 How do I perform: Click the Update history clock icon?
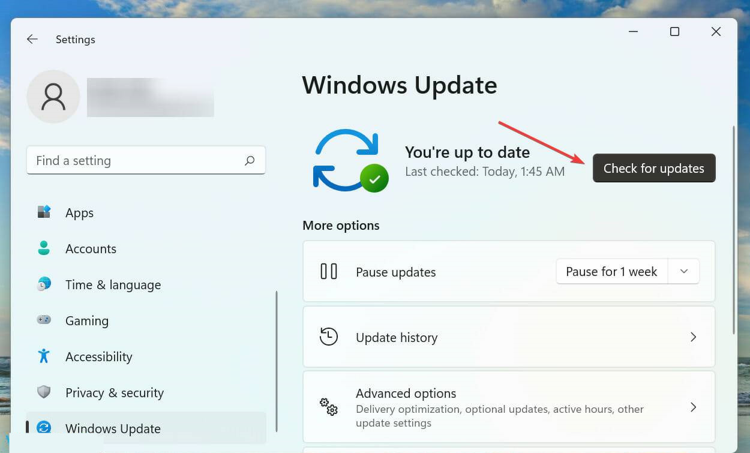tap(329, 337)
